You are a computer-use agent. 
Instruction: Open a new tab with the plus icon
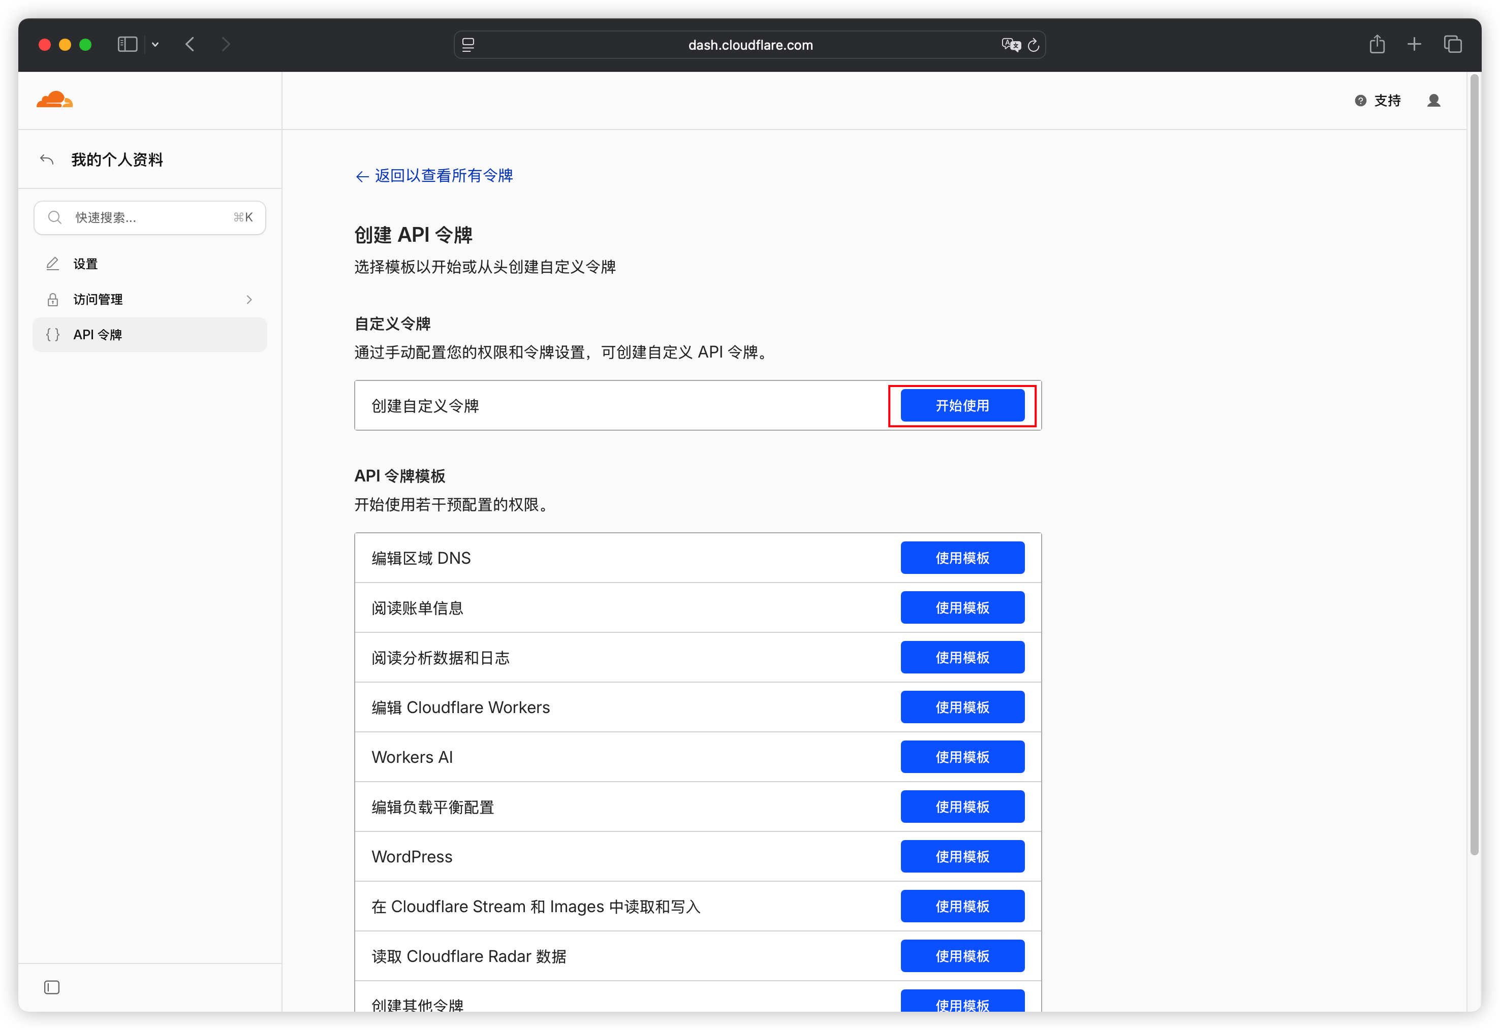point(1414,44)
